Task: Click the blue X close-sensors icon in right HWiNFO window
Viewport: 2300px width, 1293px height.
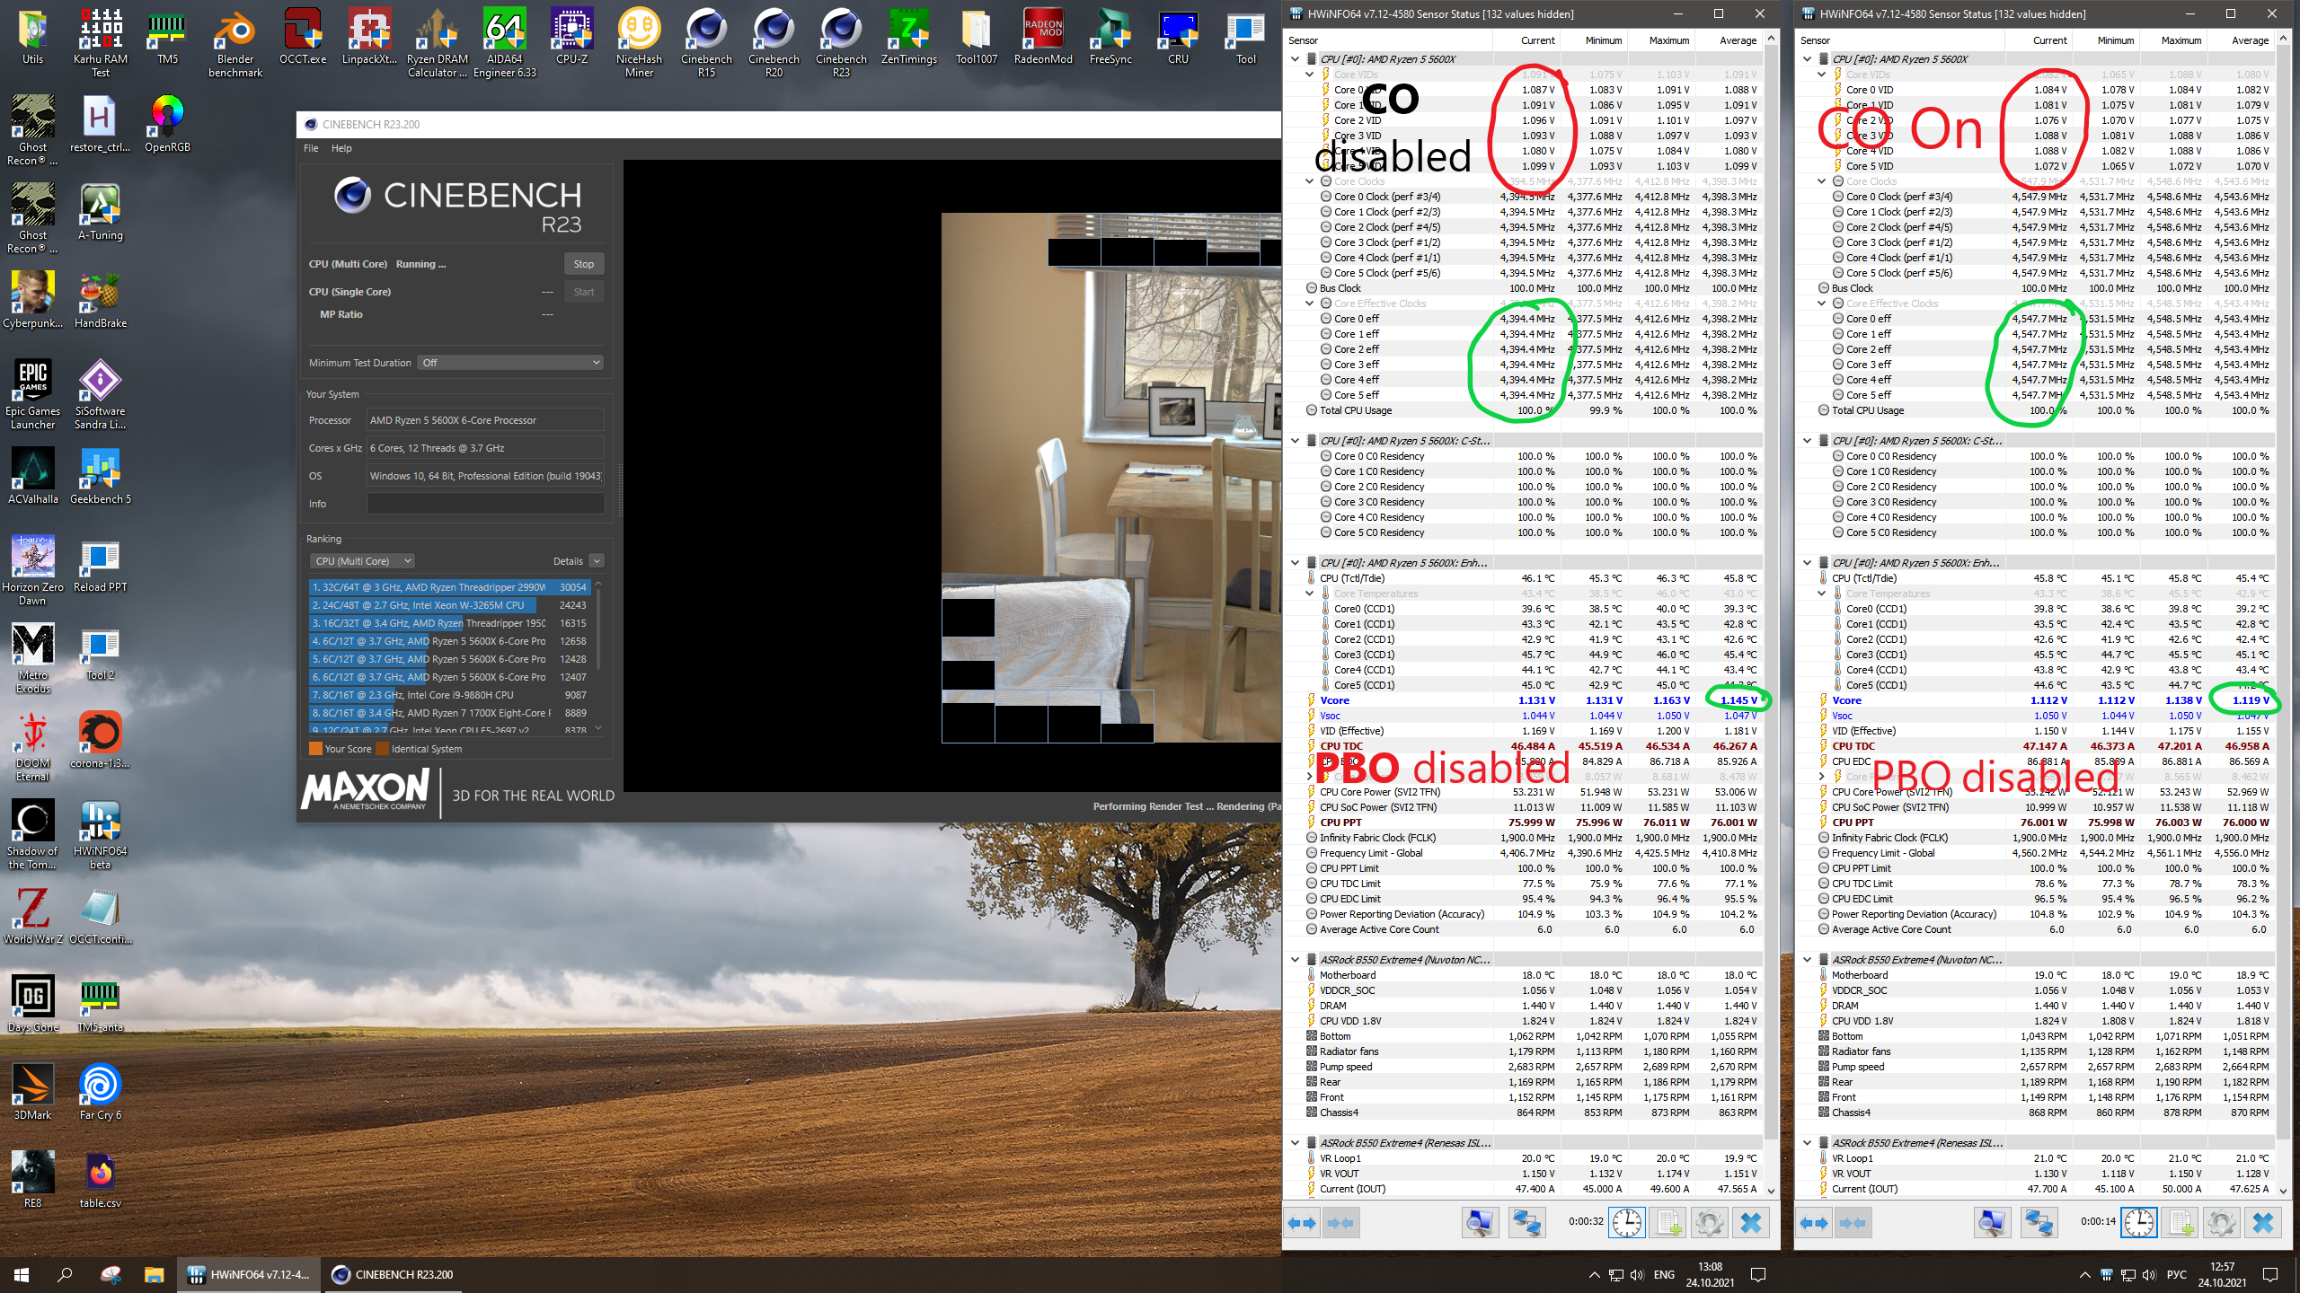Action: (2262, 1223)
